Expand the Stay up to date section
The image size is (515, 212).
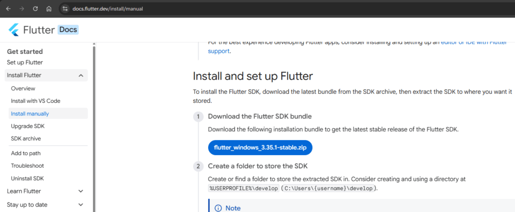tap(81, 205)
